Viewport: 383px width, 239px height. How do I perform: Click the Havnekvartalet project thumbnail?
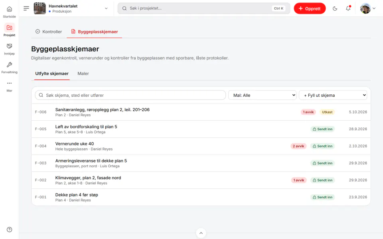(x=39, y=8)
